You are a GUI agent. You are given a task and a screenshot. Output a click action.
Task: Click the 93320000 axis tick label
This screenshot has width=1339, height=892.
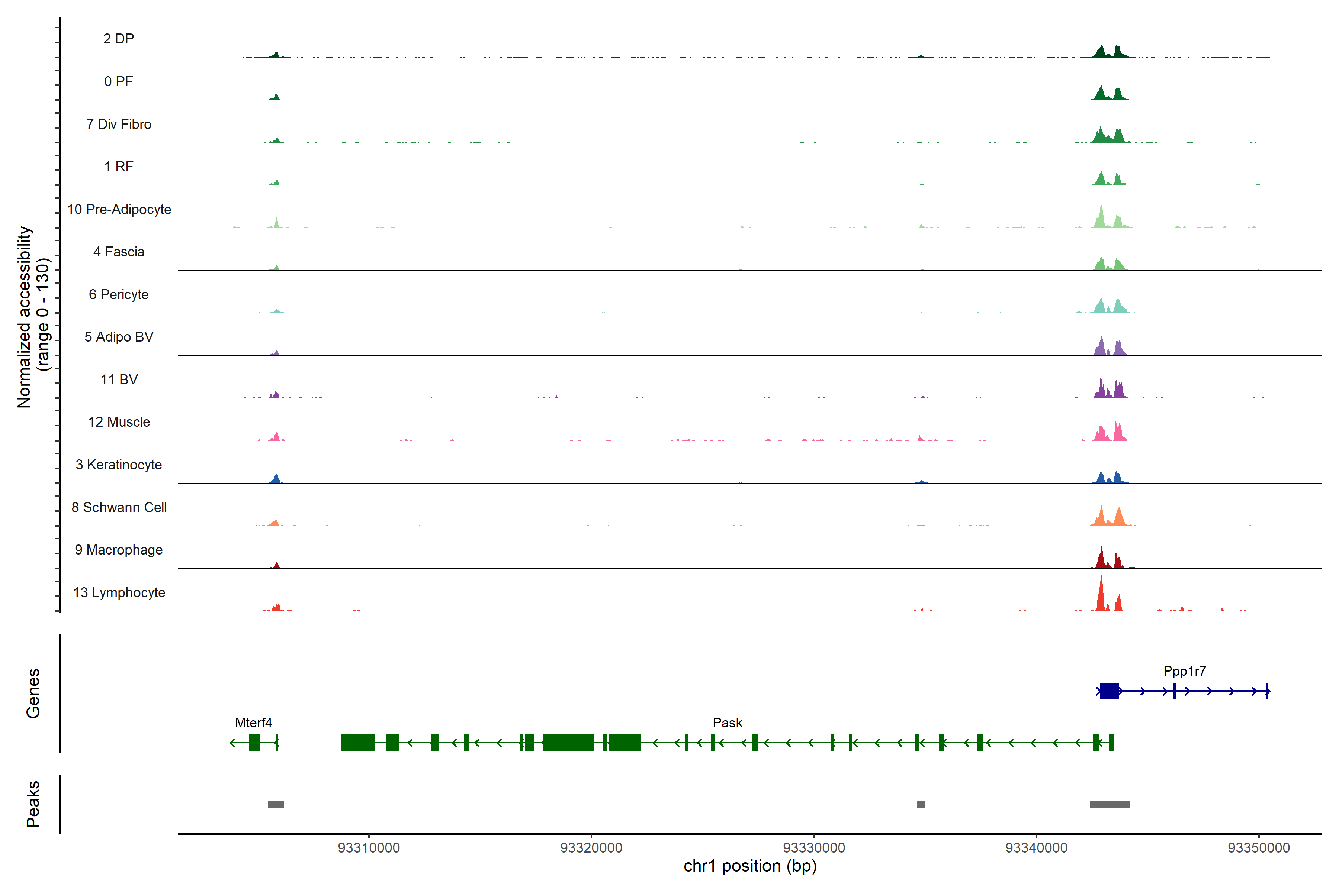pos(591,848)
